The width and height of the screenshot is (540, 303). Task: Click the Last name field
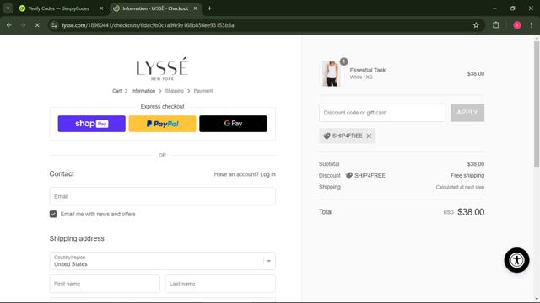[220, 284]
